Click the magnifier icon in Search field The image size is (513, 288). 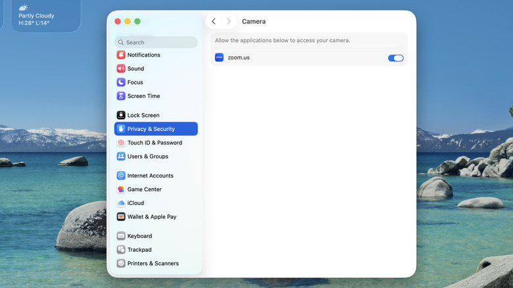(121, 43)
